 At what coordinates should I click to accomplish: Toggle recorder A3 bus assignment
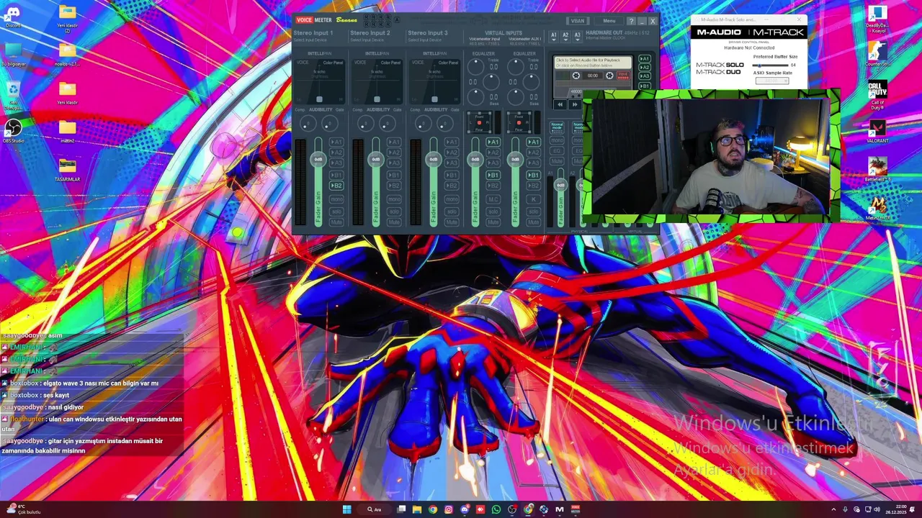point(645,76)
